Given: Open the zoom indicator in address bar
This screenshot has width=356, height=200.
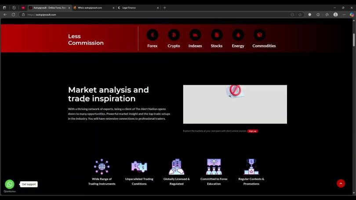Looking at the screenshot, I should click(x=292, y=14).
